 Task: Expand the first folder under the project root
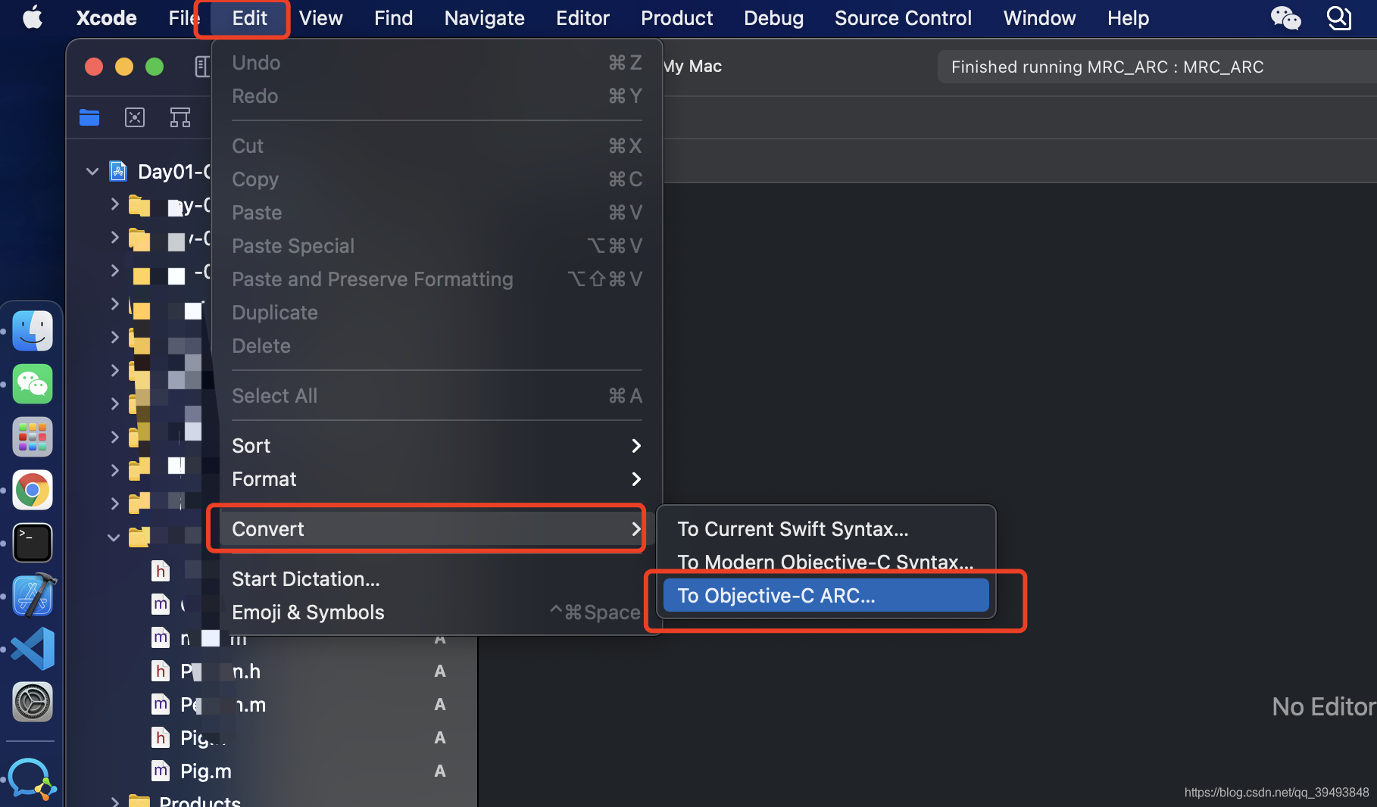coord(114,204)
